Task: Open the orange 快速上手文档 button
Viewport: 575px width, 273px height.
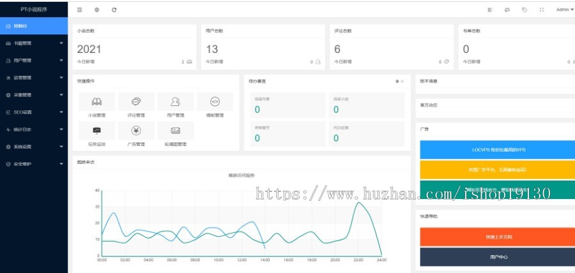Action: coord(498,237)
